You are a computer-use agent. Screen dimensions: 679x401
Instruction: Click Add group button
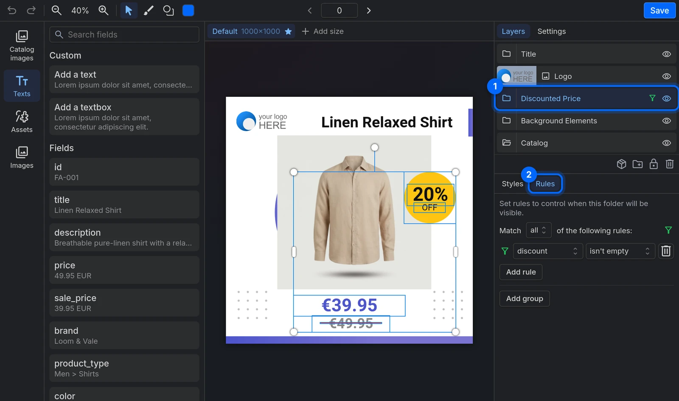[524, 299]
